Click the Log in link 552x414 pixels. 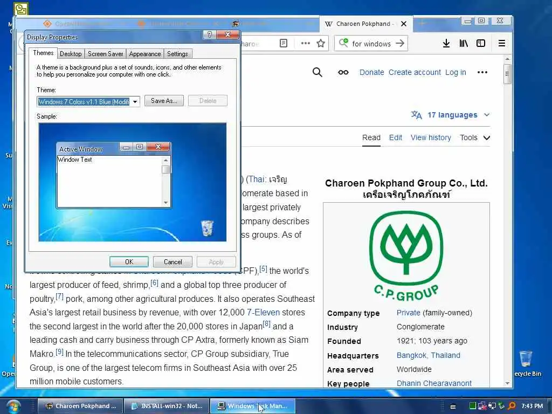[x=456, y=72]
